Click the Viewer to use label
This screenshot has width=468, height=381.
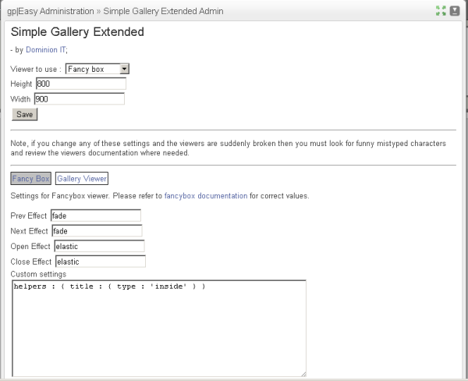click(x=35, y=69)
